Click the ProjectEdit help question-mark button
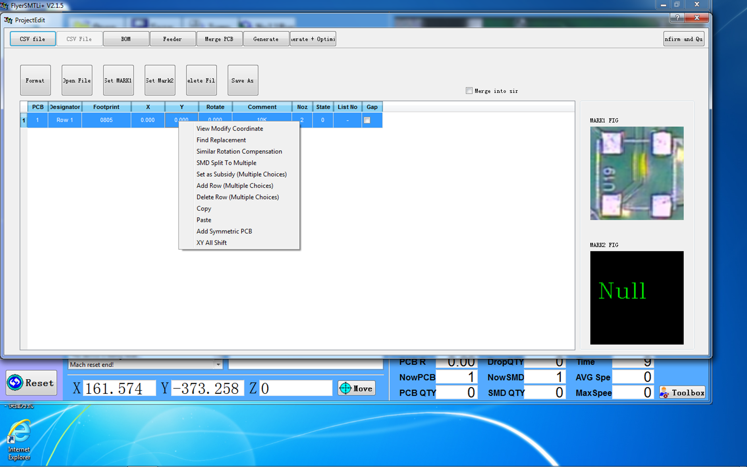 point(677,17)
